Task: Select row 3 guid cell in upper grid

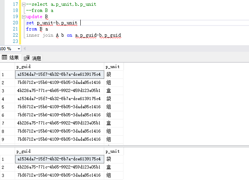Action: click(x=59, y=90)
